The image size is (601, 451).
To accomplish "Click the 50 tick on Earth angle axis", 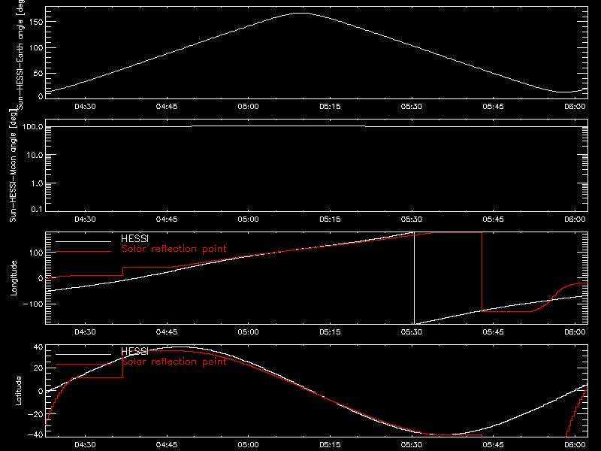I will [x=38, y=73].
